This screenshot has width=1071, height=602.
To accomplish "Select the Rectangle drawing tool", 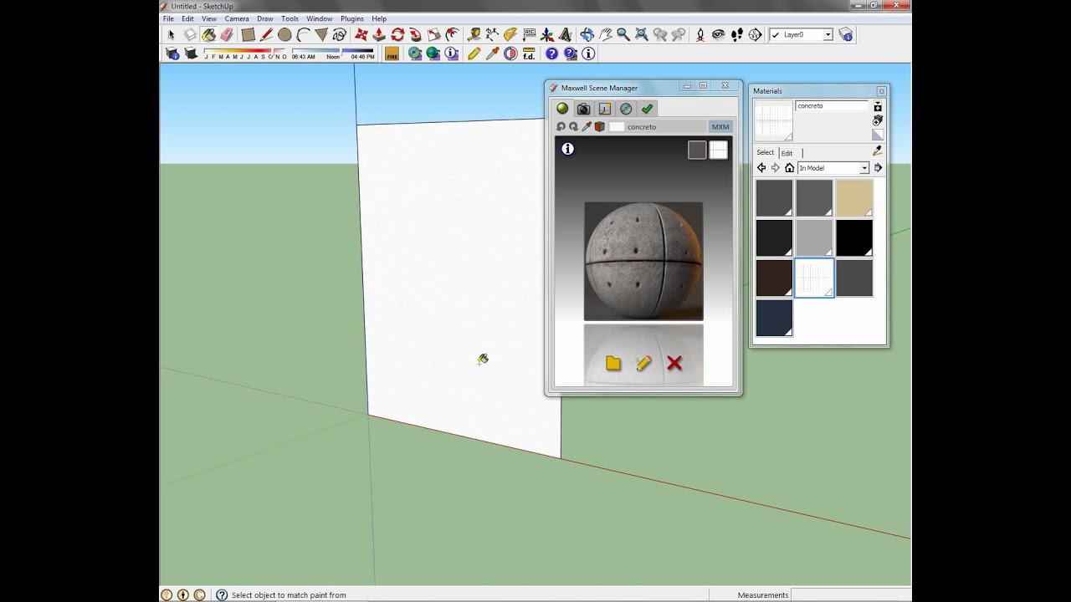I will click(249, 35).
